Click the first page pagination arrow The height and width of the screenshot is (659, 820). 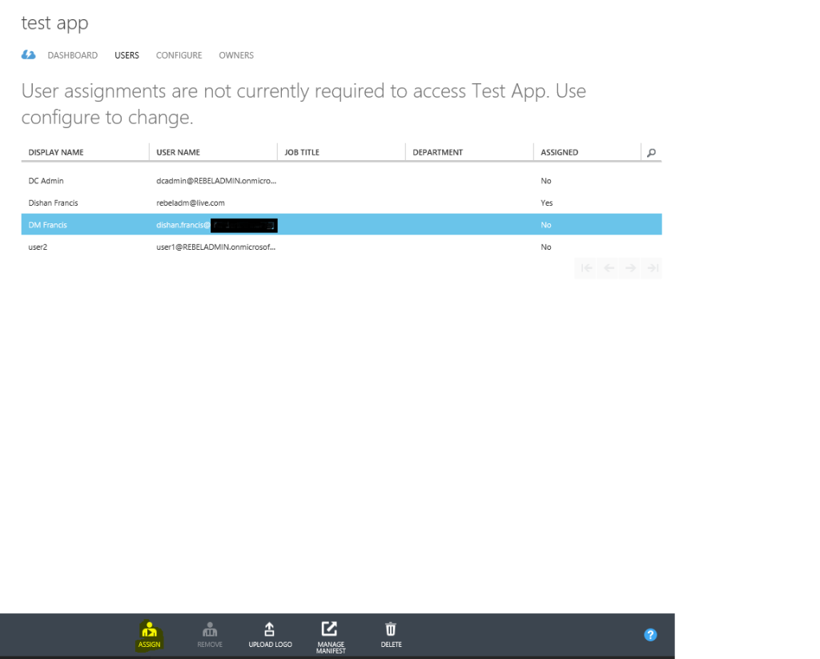tap(585, 268)
